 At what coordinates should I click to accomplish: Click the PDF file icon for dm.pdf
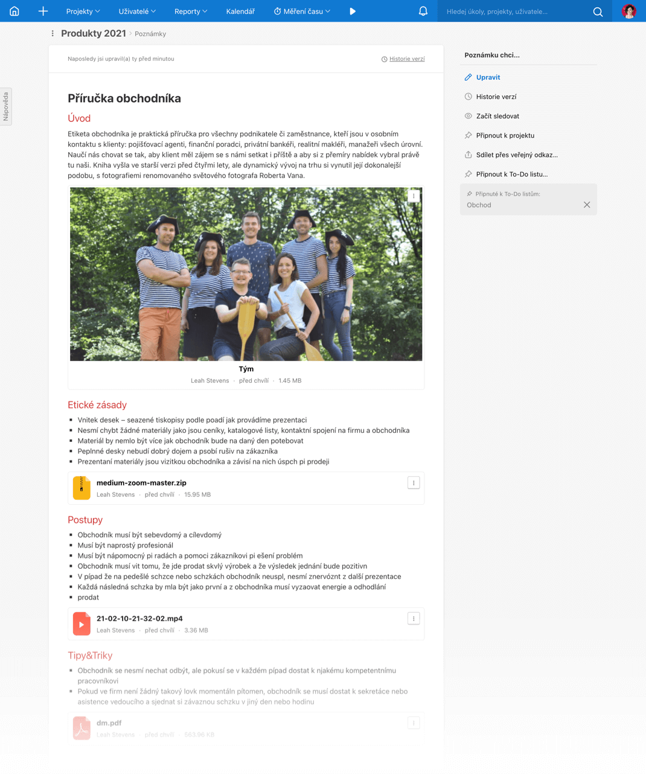click(82, 728)
